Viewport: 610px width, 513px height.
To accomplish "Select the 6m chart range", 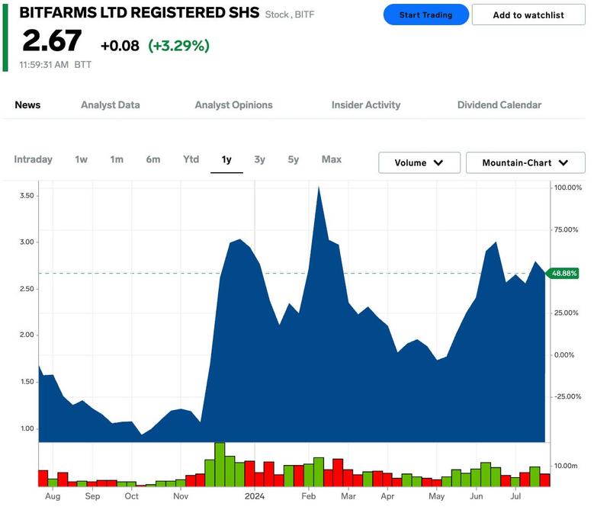I will [153, 159].
